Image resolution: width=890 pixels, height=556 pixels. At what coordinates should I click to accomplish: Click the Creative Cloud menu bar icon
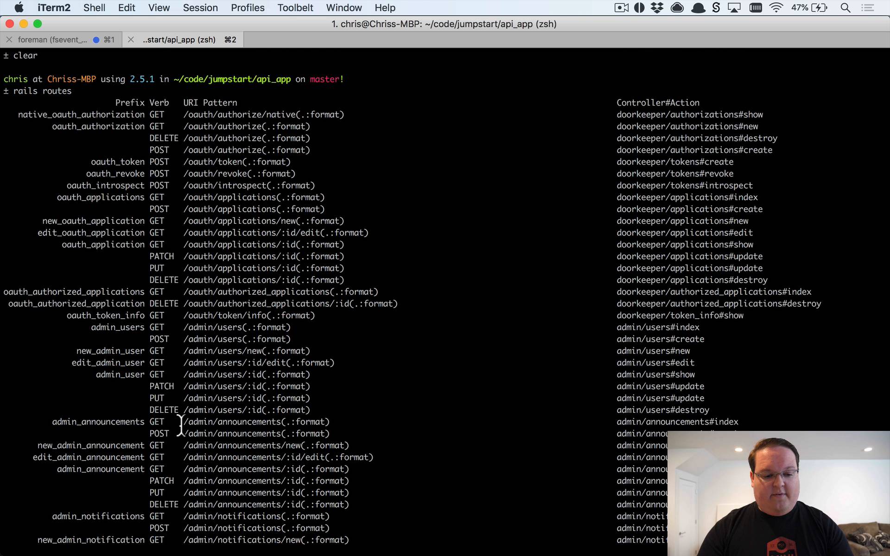coord(677,8)
